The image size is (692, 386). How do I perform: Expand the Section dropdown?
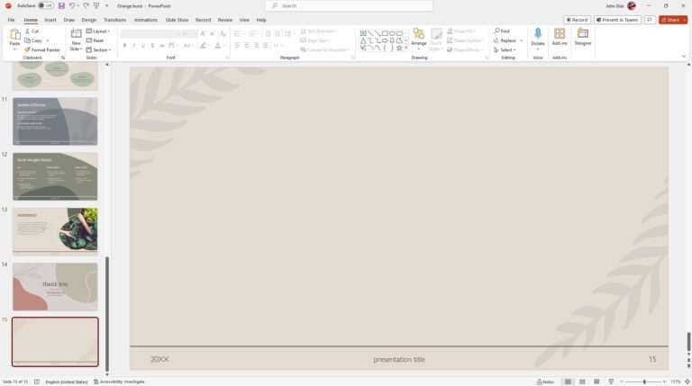point(101,49)
